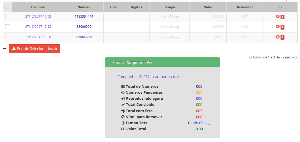Screen dimensions: 300x142
Task: Click error icon in the 33906900 row
Action: [278, 27]
